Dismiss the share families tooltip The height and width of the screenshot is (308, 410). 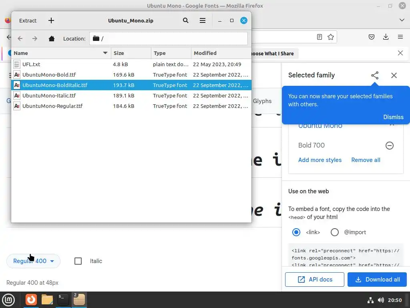coord(393,117)
